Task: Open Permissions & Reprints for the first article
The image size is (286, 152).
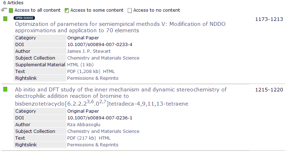Action: pos(92,78)
